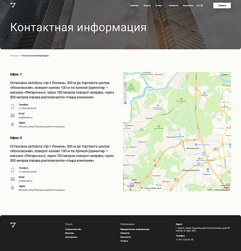Click the envelope email icon under Офис 1
The width and height of the screenshot is (241, 251).
tap(12, 116)
